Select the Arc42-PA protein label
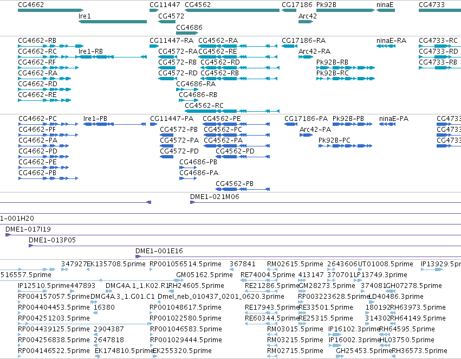461x359 pixels. 315,130
